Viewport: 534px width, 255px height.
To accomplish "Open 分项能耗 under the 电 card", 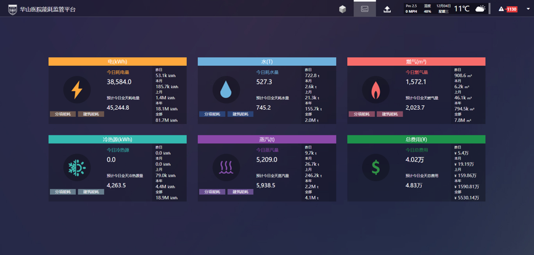I will pyautogui.click(x=63, y=114).
